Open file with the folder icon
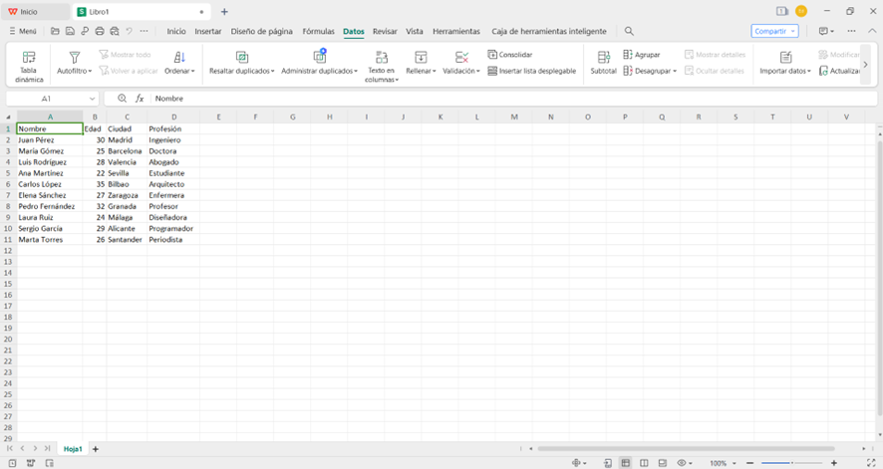Image resolution: width=883 pixels, height=469 pixels. click(55, 31)
